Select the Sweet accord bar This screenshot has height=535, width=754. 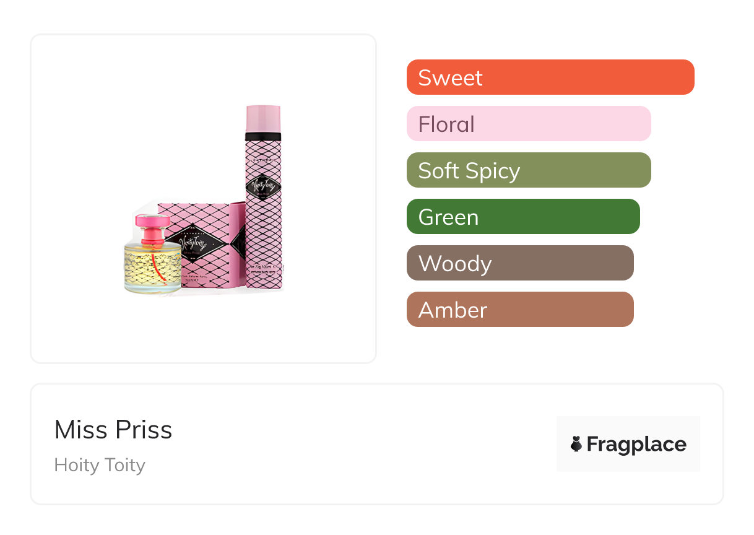tap(550, 77)
